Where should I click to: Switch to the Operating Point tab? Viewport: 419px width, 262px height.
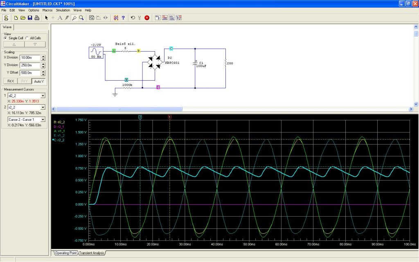click(x=66, y=253)
